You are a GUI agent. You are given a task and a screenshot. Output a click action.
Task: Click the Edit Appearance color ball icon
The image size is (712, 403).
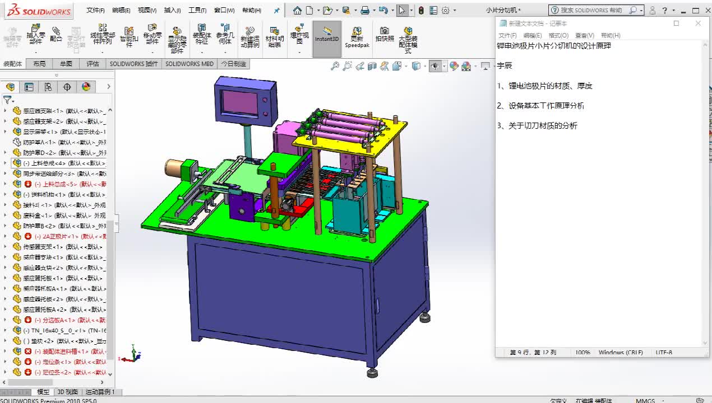click(454, 66)
